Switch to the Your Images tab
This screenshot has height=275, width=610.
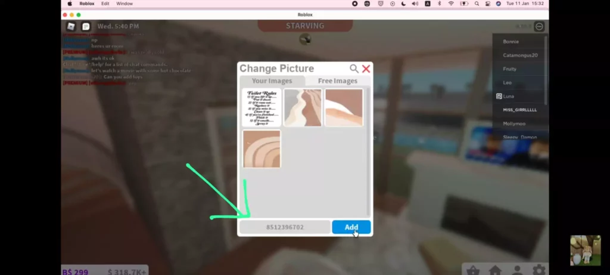(272, 81)
